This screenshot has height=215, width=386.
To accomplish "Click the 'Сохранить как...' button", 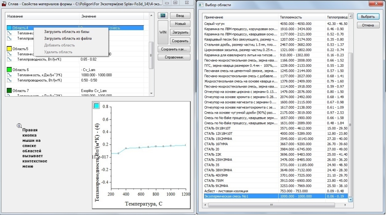I will 174,49.
